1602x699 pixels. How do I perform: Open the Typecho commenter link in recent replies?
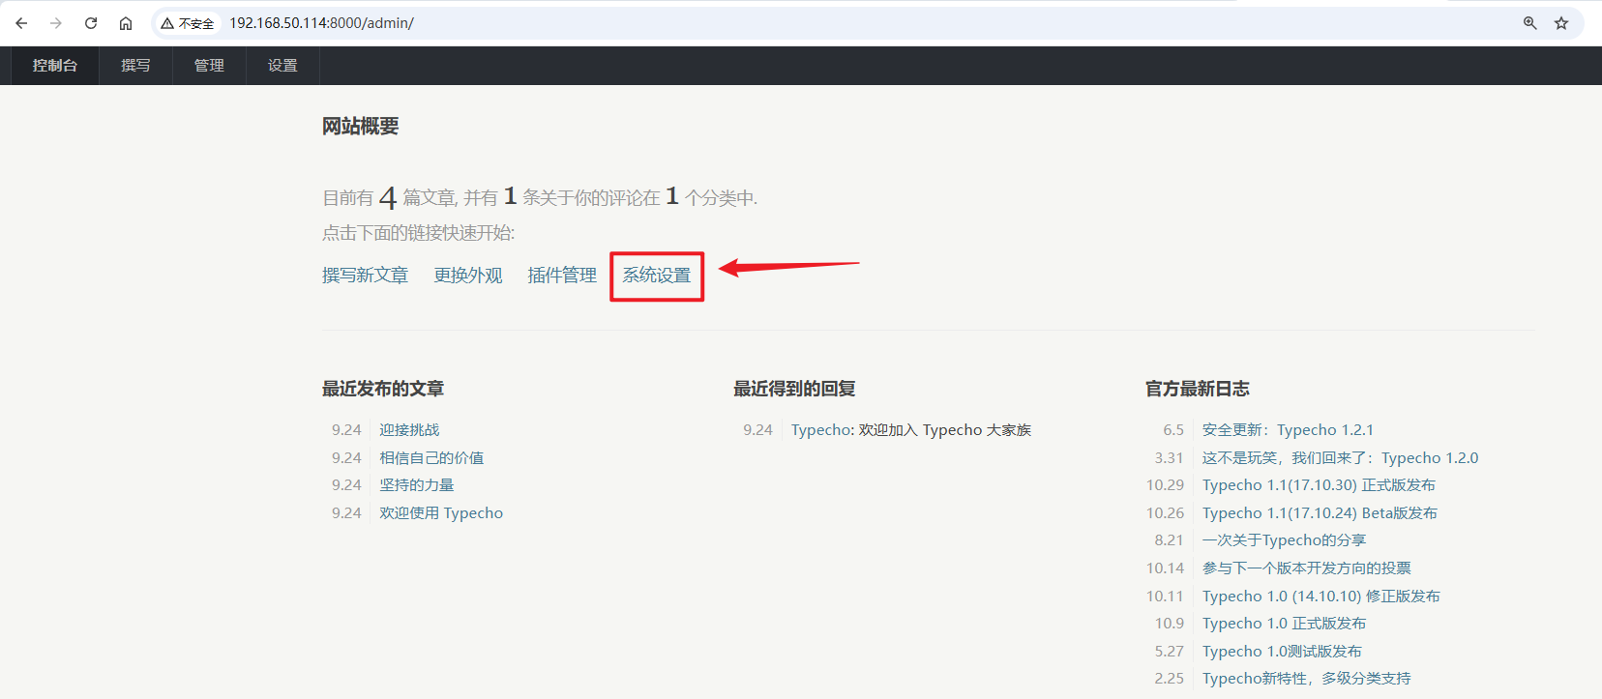[x=821, y=430]
